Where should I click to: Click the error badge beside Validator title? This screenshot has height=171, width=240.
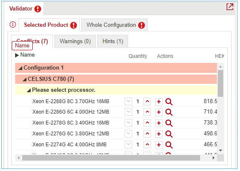pyautogui.click(x=38, y=9)
